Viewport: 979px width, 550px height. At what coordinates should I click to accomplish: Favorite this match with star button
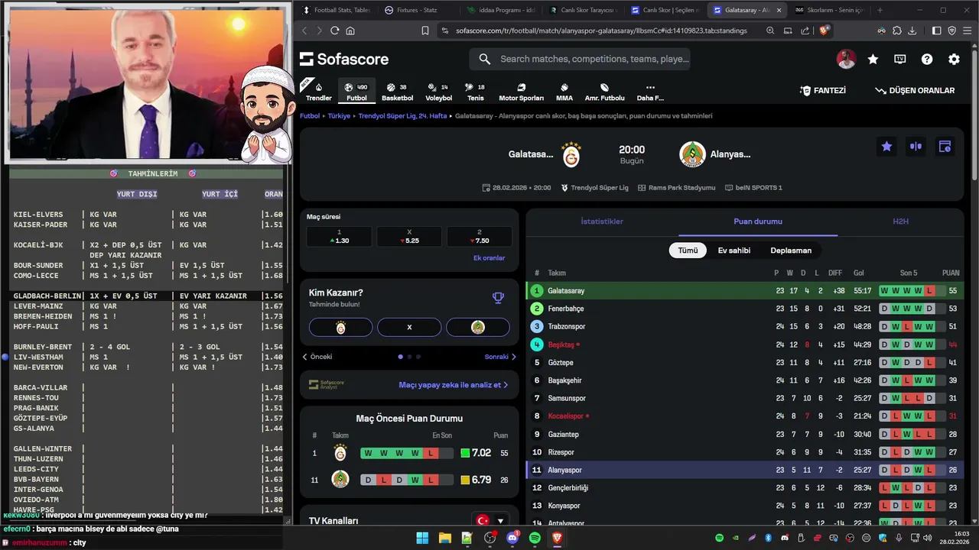886,147
